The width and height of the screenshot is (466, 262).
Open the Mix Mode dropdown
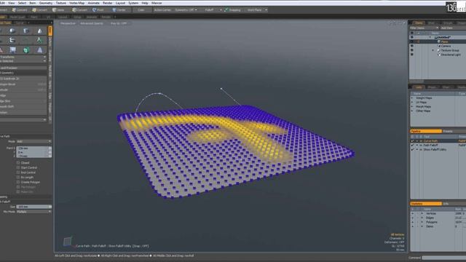[x=34, y=212]
